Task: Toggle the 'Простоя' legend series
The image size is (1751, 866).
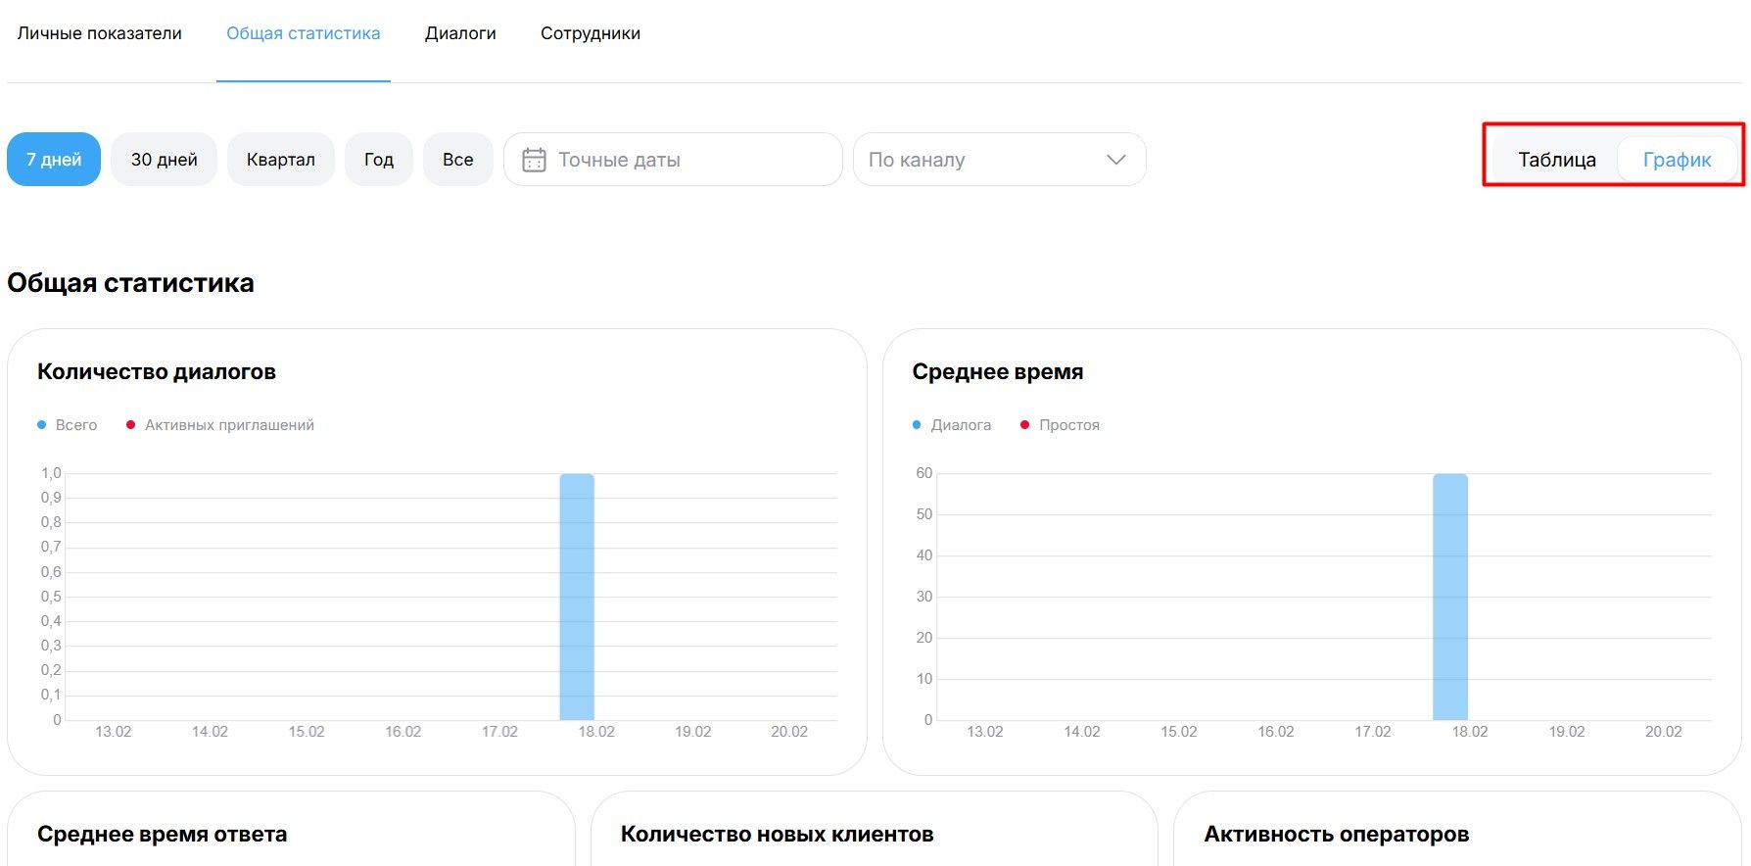Action: (x=1060, y=425)
